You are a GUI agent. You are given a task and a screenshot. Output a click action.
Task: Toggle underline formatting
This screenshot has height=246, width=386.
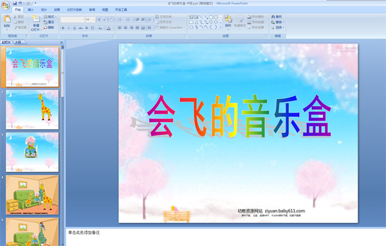75,28
